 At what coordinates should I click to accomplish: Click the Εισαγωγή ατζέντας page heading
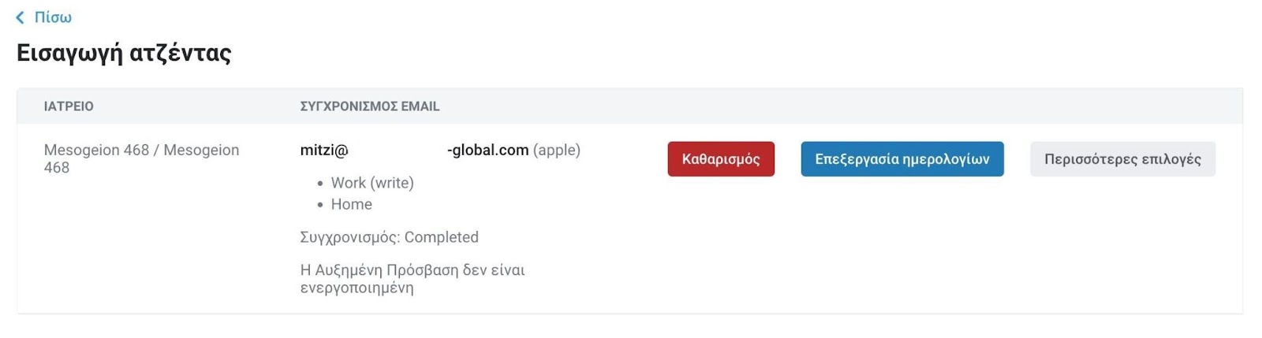click(124, 53)
